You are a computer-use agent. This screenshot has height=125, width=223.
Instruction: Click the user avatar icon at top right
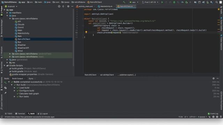tap(221, 2)
